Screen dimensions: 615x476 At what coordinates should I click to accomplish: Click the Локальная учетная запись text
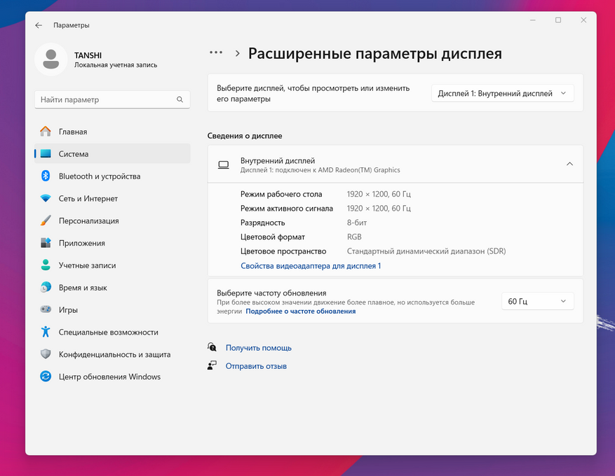(116, 65)
